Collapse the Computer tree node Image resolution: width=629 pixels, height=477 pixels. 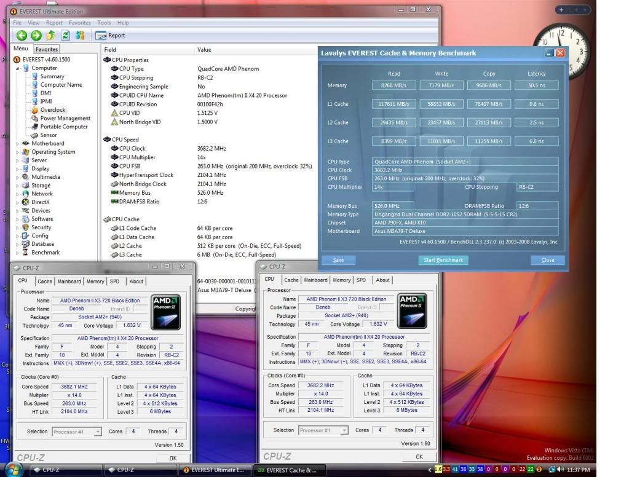coord(17,68)
